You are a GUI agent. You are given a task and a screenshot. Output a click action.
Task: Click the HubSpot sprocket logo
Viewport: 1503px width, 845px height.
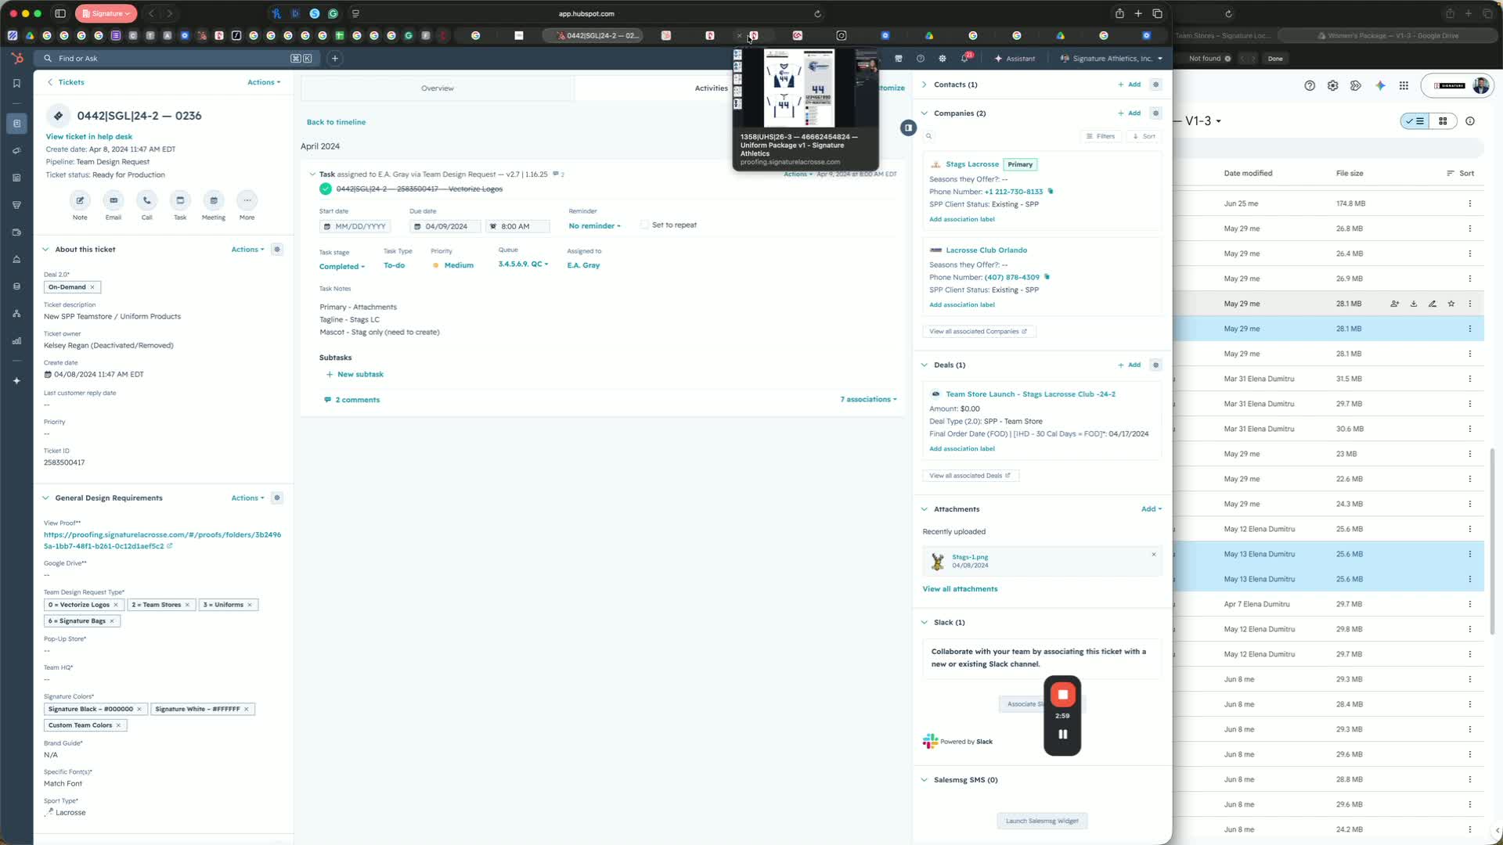coord(16,58)
